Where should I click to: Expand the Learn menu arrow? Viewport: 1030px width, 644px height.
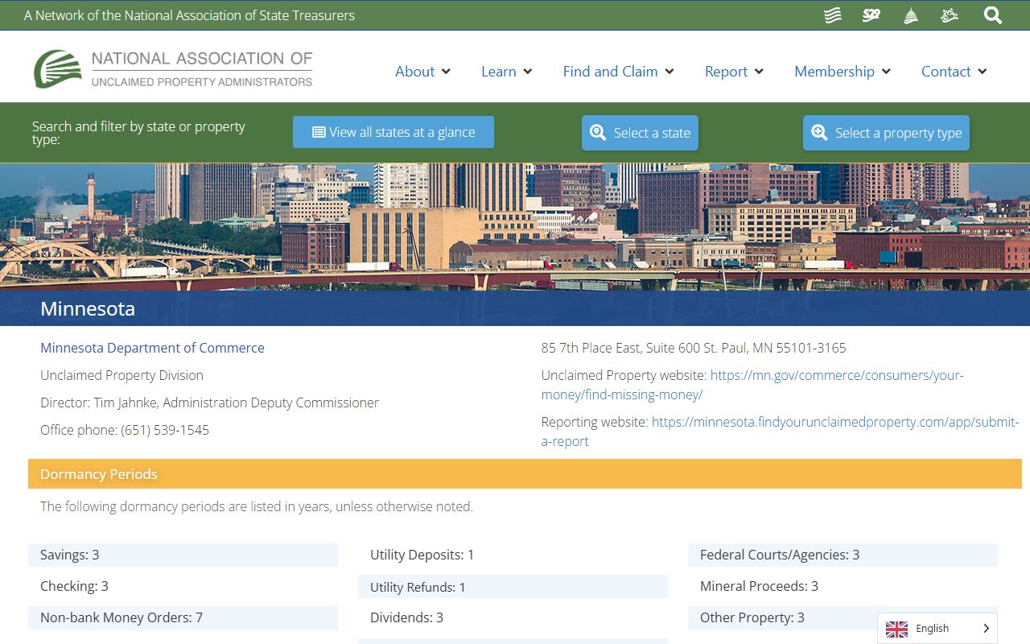click(528, 72)
